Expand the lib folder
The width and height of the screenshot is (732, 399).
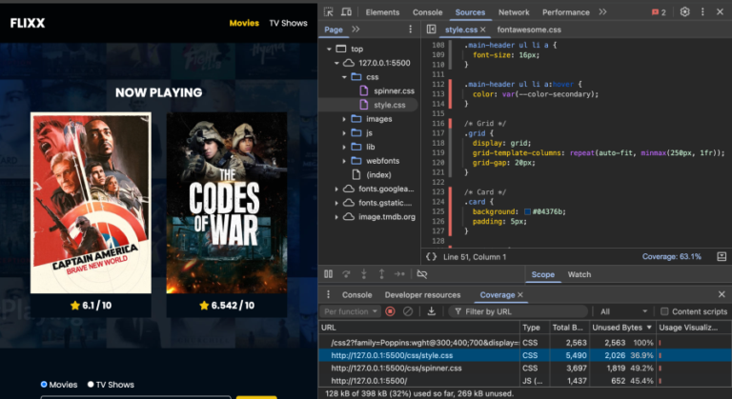344,147
